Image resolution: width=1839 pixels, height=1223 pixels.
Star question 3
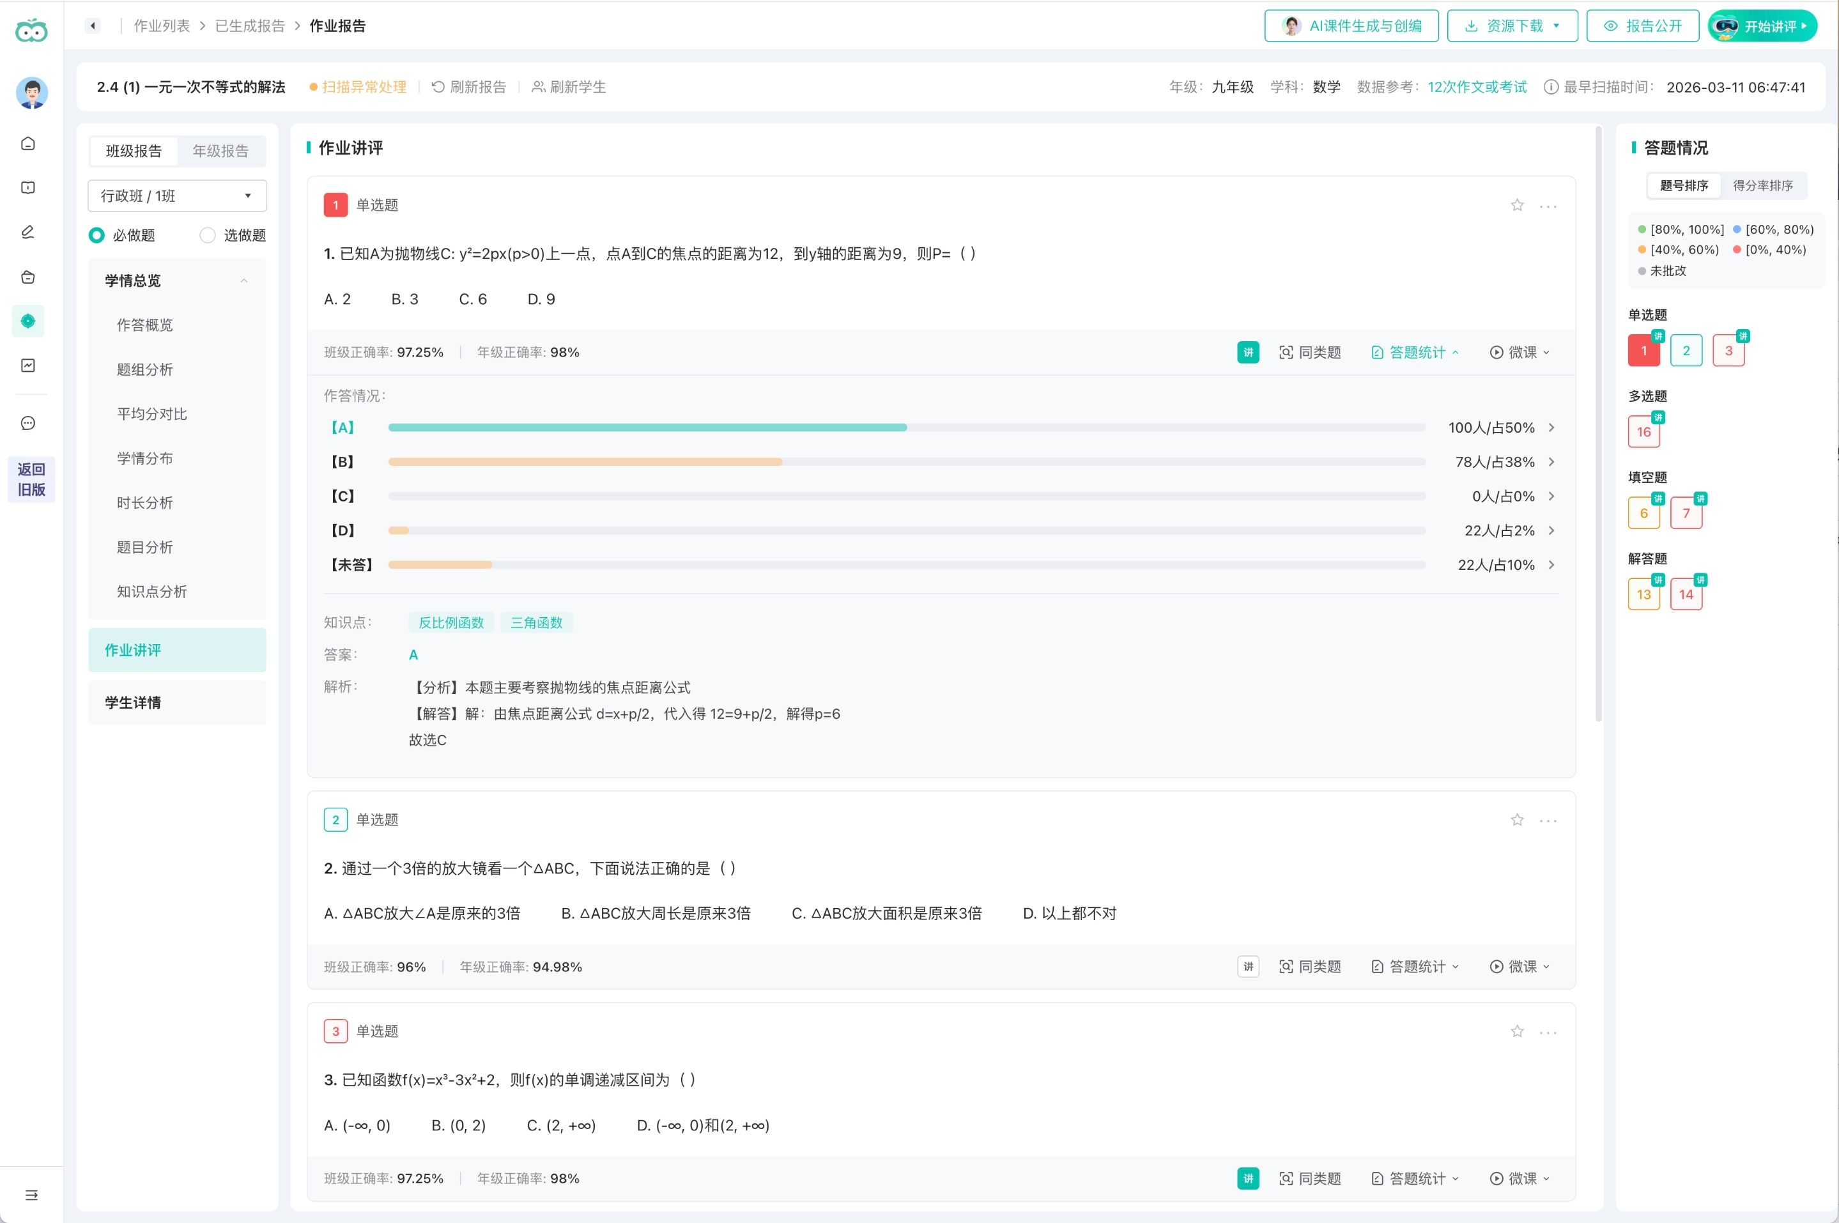pyautogui.click(x=1517, y=1031)
